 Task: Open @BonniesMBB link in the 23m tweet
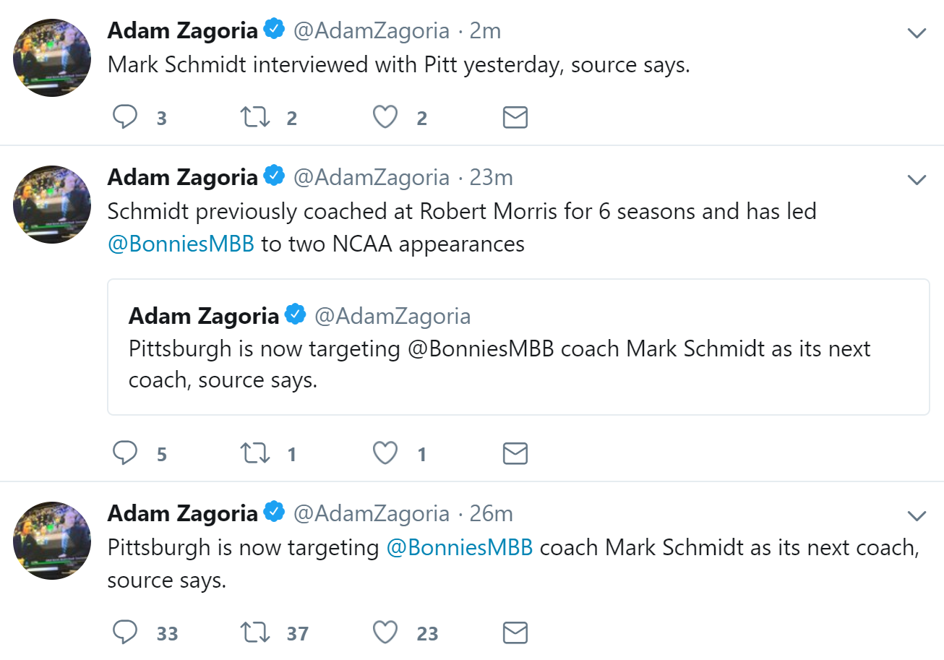[181, 244]
